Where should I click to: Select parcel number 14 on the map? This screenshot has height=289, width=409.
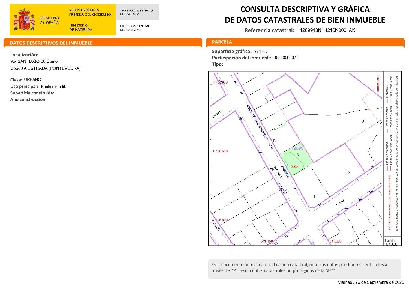point(315,196)
